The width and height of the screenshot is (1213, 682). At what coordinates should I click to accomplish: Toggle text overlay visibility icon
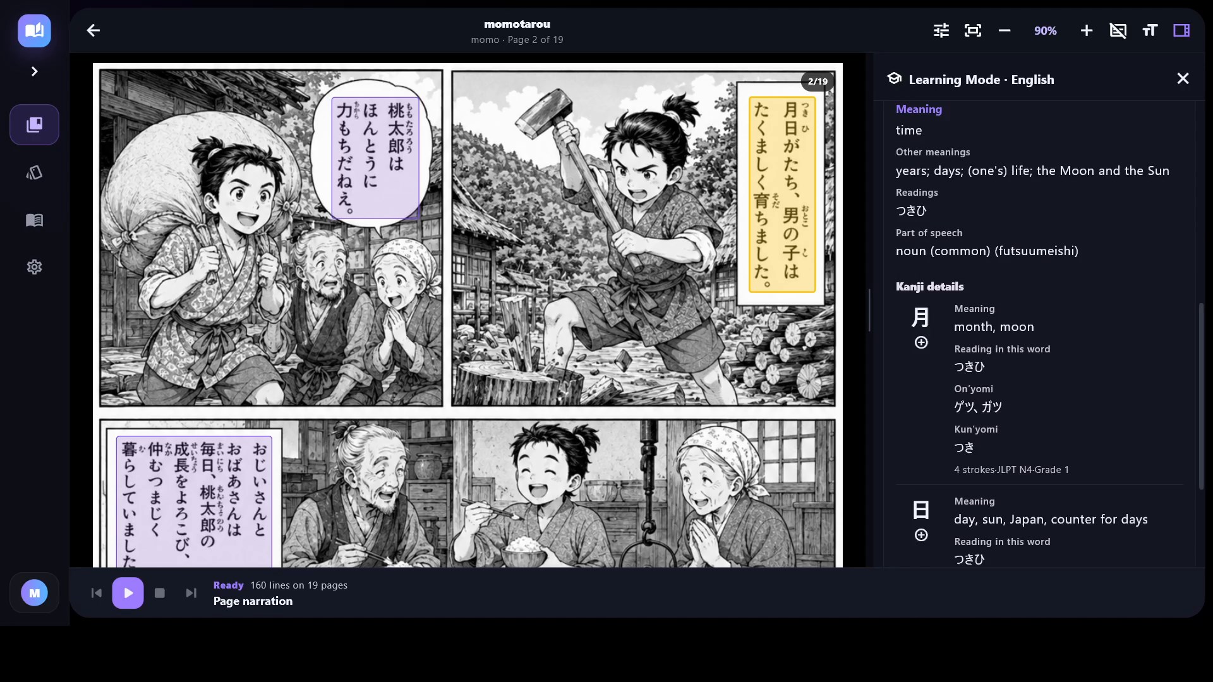click(1118, 30)
